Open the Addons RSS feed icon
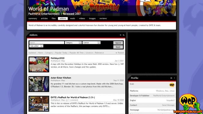The height and width of the screenshot is (114, 203). (124, 35)
